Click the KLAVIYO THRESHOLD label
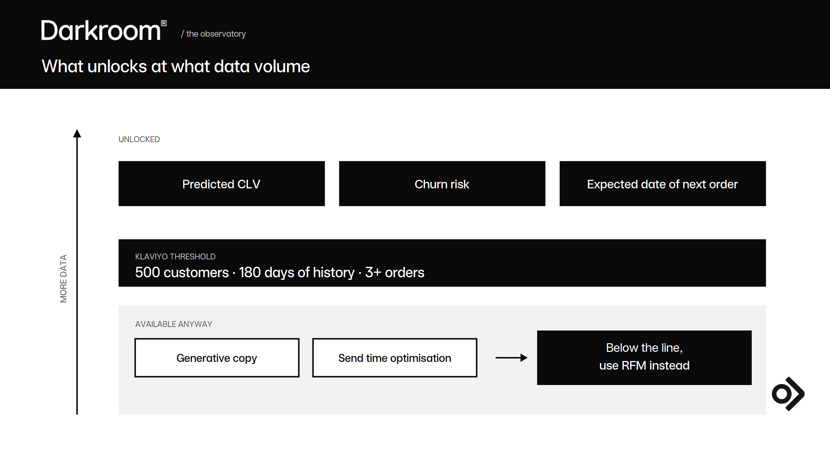830x462 pixels. [175, 256]
